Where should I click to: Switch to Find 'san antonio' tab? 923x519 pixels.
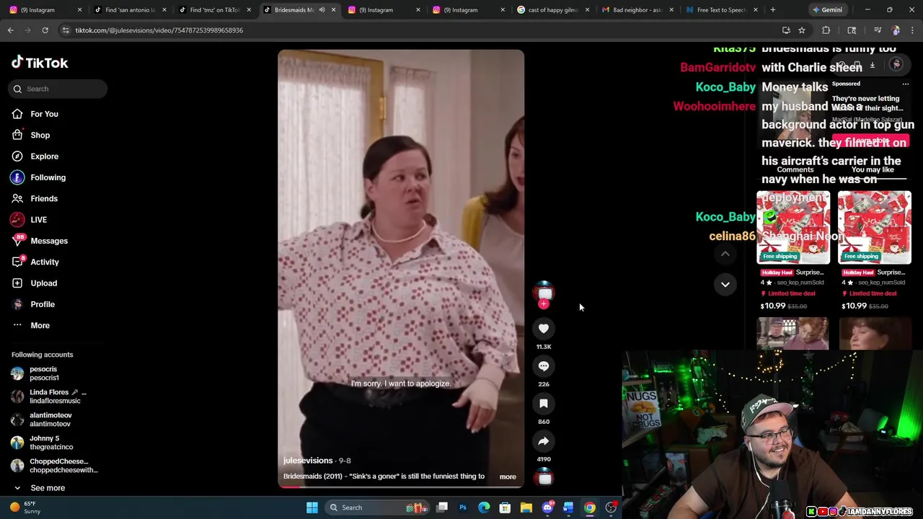click(129, 10)
